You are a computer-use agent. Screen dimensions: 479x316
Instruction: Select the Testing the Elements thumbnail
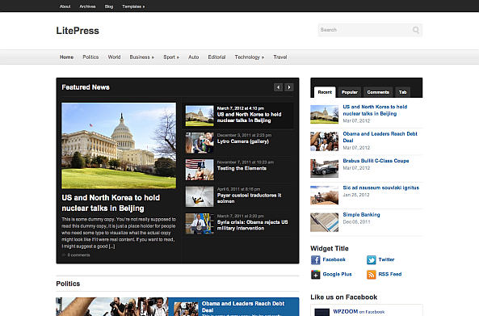pos(200,170)
